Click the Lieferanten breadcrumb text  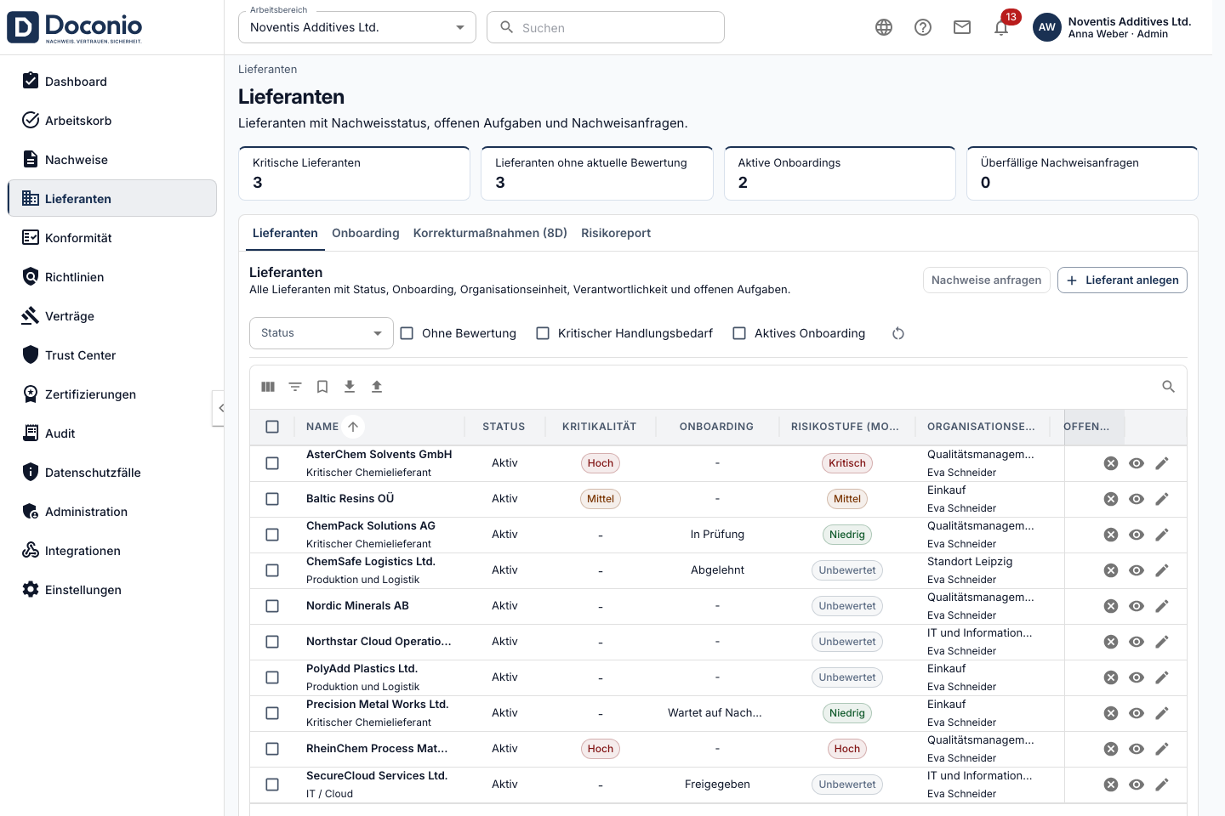(x=268, y=70)
